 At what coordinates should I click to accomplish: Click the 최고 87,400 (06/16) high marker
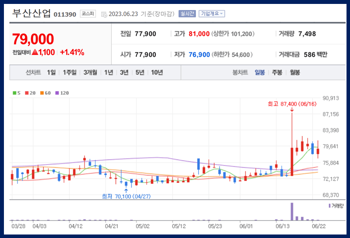click(292, 104)
